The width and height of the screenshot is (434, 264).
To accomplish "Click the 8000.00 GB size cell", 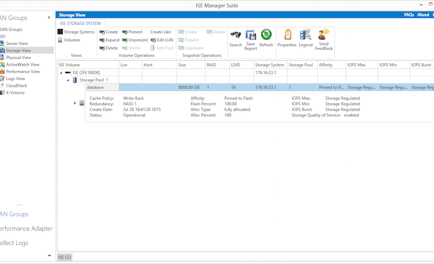I will [191, 87].
